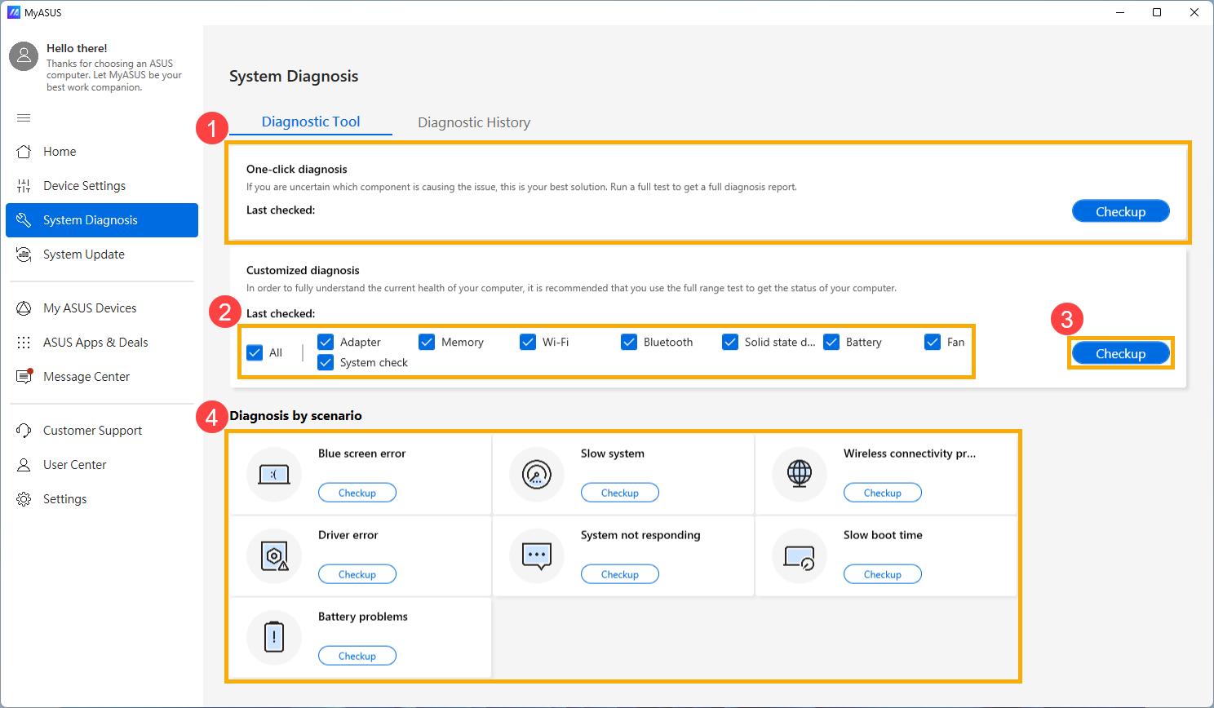
Task: Uncheck the Bluetooth checkbox
Action: [x=629, y=342]
